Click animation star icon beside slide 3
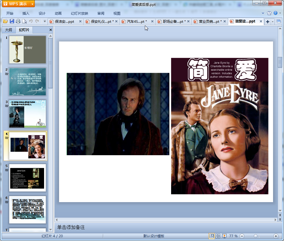The width and height of the screenshot is (284, 241). click(7, 106)
